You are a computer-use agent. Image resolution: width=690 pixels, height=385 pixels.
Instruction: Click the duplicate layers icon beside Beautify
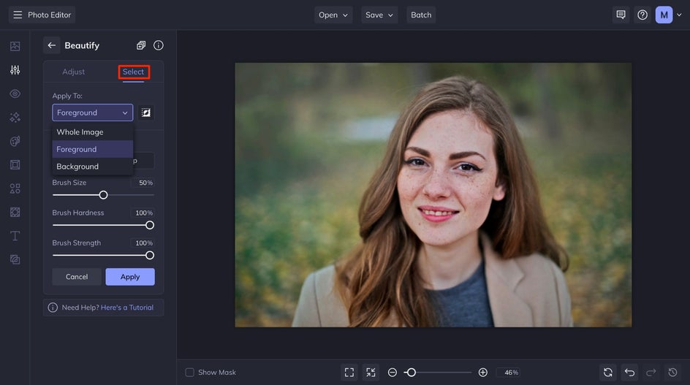tap(141, 45)
